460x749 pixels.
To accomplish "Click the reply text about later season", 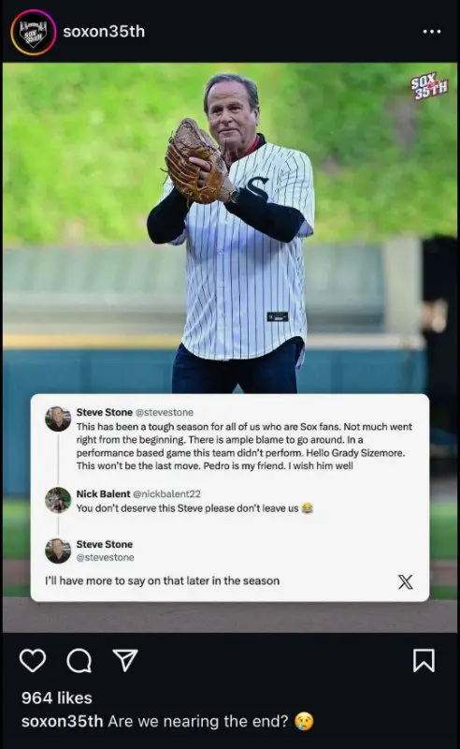I will [163, 580].
